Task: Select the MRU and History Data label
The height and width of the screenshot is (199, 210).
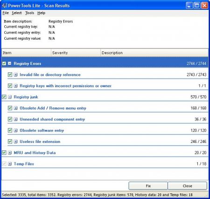Action: pyautogui.click(x=35, y=153)
